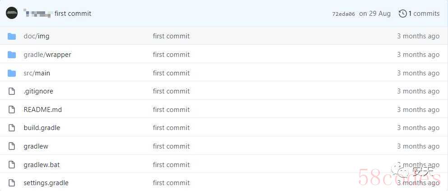Open the src/main directory
The image size is (448, 191).
click(37, 73)
